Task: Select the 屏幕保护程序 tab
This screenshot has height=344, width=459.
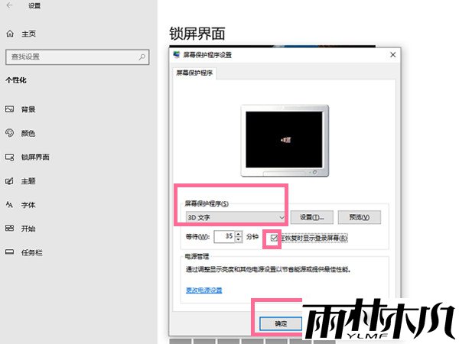Action: coord(194,73)
